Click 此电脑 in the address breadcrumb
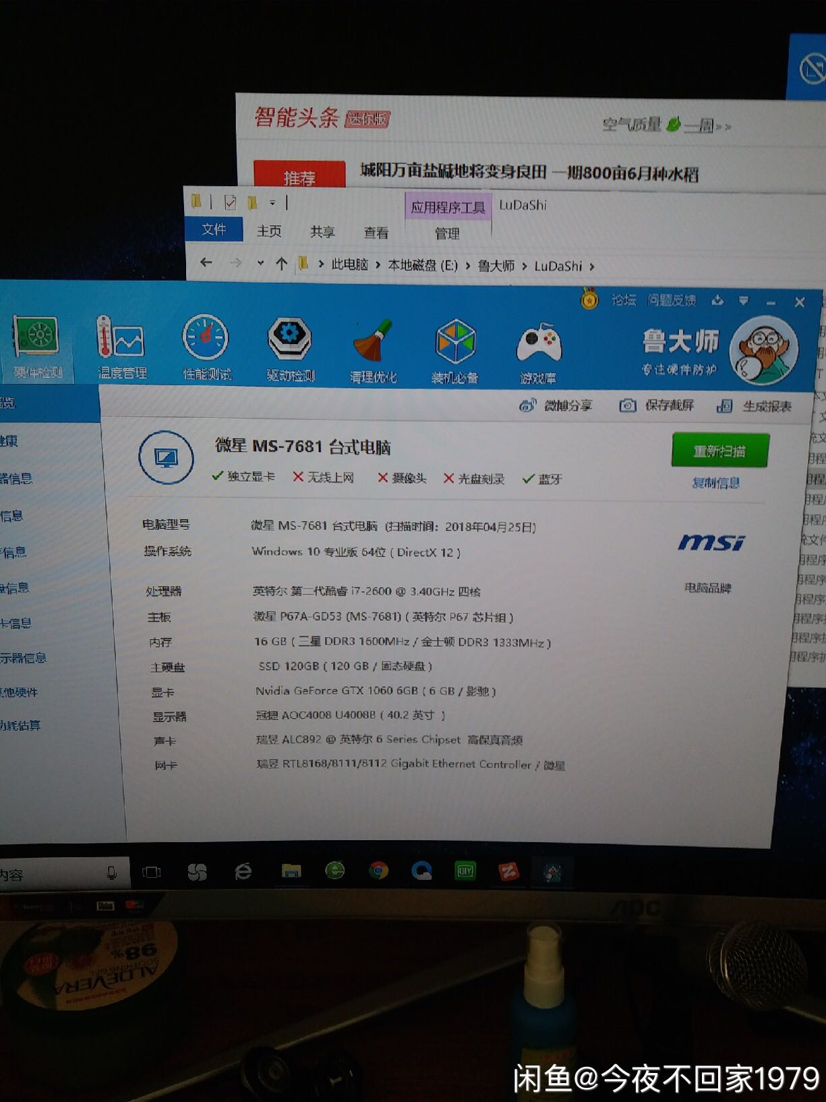 [x=349, y=265]
